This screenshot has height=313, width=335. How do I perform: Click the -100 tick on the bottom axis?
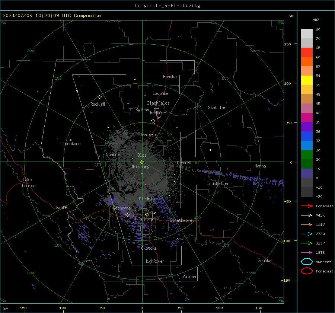(61, 308)
